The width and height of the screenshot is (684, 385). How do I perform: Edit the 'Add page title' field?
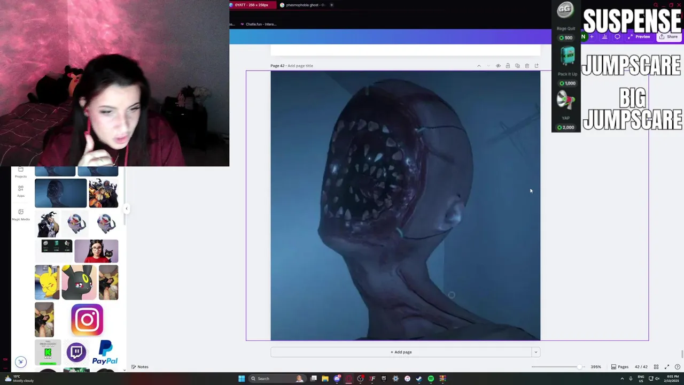pos(300,66)
